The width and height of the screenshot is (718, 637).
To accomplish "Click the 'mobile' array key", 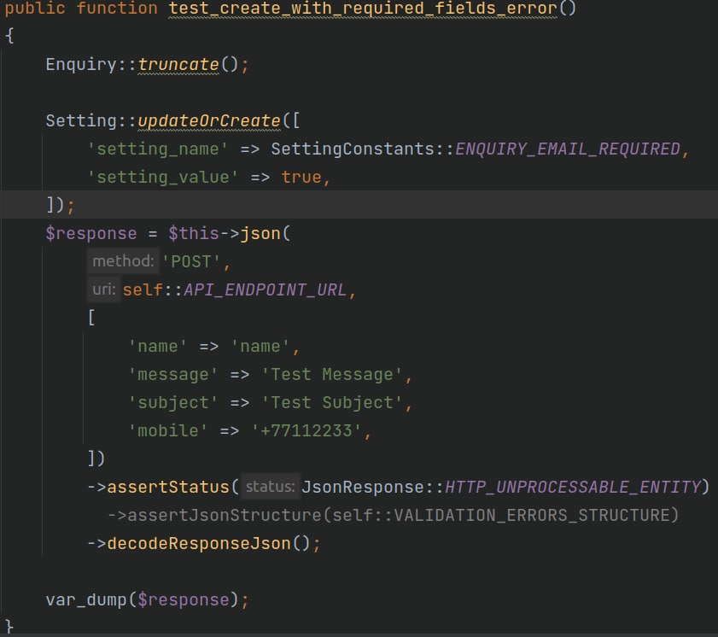I will 168,431.
